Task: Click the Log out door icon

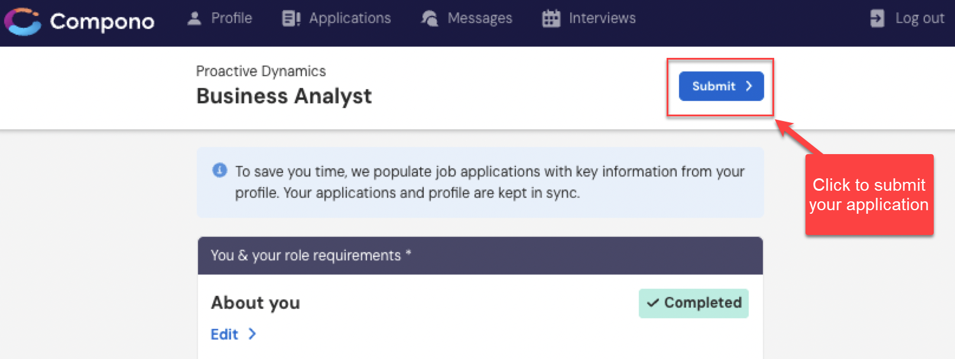Action: coord(878,18)
